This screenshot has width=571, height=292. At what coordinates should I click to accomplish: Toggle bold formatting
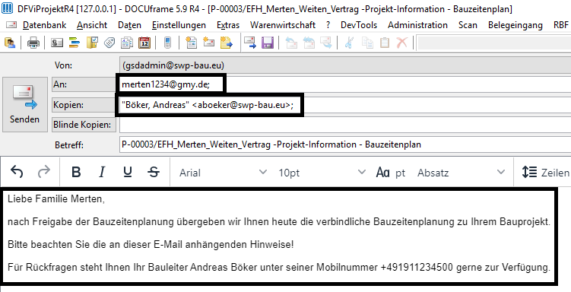pyautogui.click(x=76, y=172)
